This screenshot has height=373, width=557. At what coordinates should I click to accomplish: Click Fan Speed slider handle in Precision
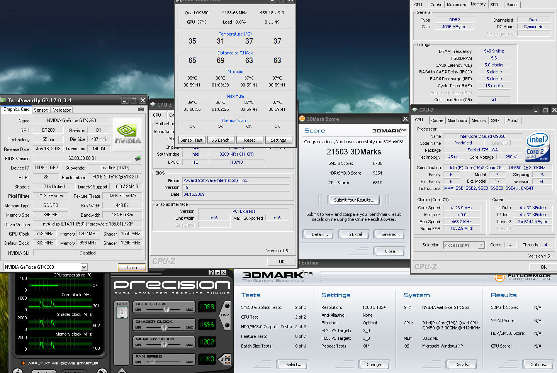[153, 362]
